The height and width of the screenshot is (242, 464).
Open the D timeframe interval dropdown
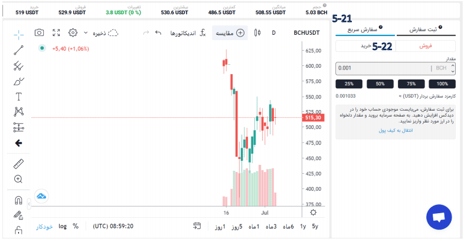pyautogui.click(x=274, y=33)
